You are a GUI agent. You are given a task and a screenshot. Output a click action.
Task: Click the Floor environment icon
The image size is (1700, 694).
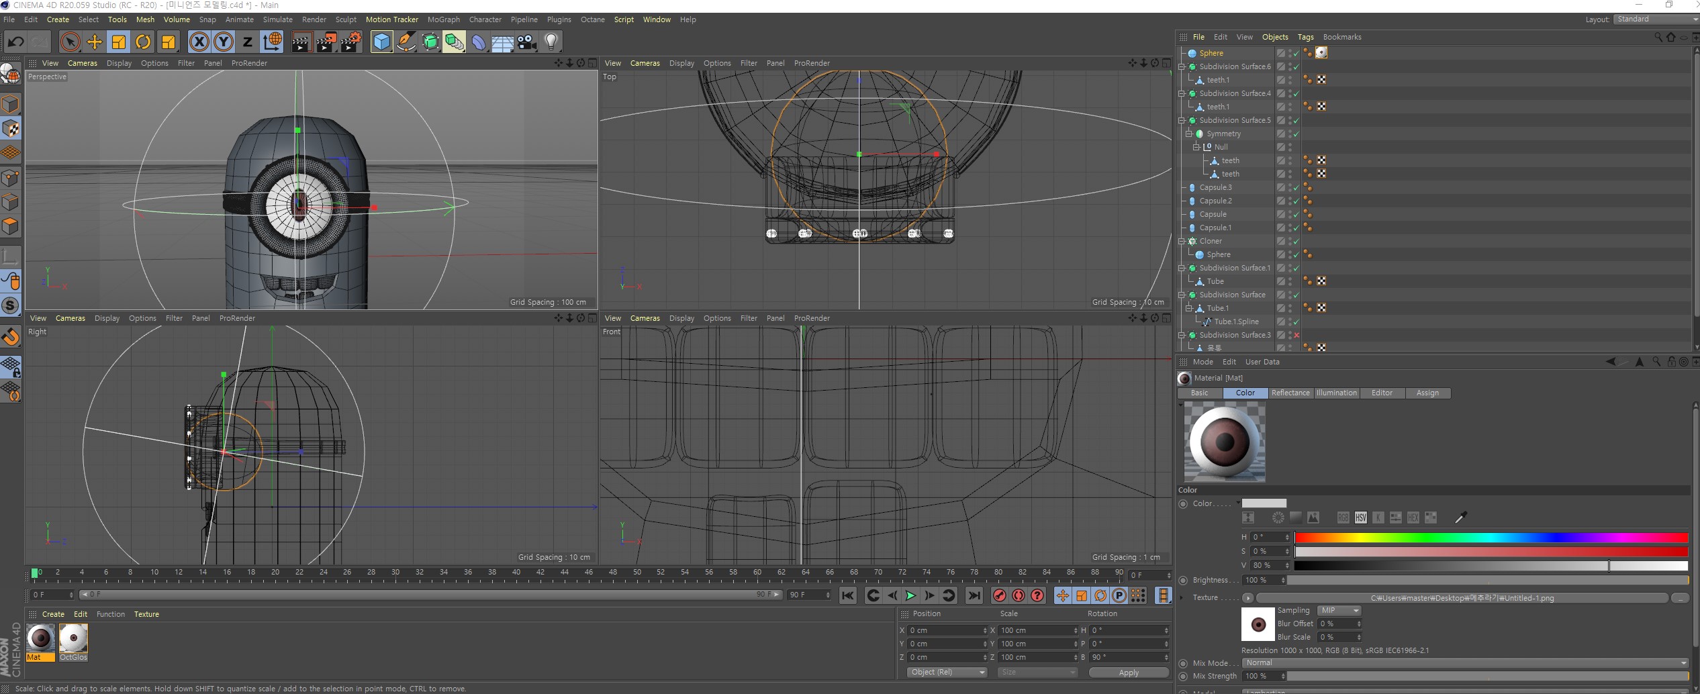(x=503, y=42)
